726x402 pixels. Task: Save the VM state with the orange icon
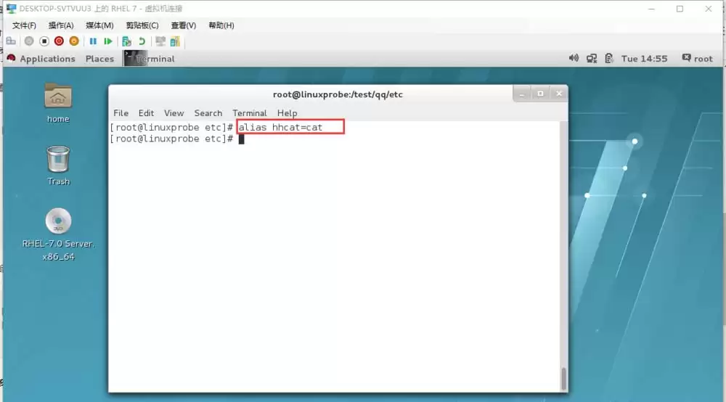click(x=74, y=41)
